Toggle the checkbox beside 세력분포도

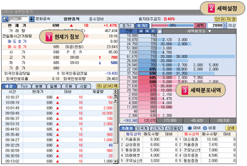tap(159, 31)
